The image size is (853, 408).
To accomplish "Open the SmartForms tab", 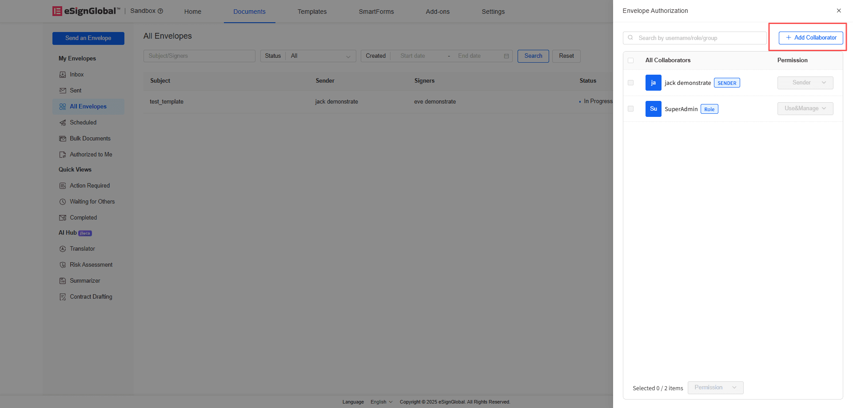I will [x=376, y=12].
